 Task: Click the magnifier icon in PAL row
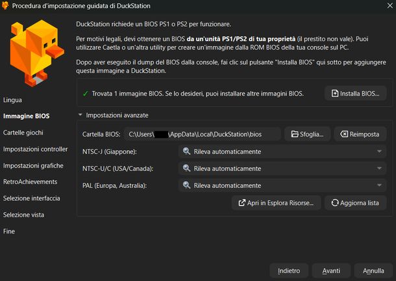186,185
